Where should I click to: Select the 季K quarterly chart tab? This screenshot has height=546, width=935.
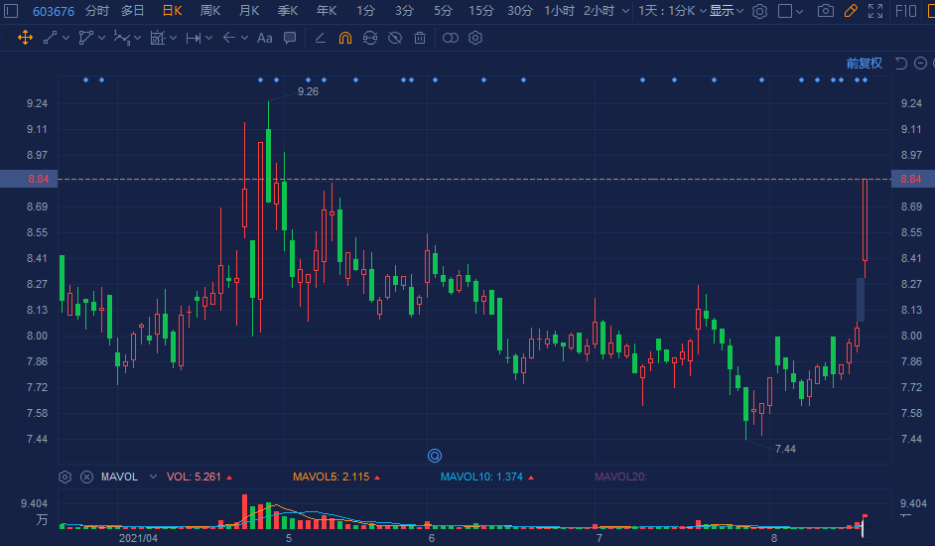point(288,11)
